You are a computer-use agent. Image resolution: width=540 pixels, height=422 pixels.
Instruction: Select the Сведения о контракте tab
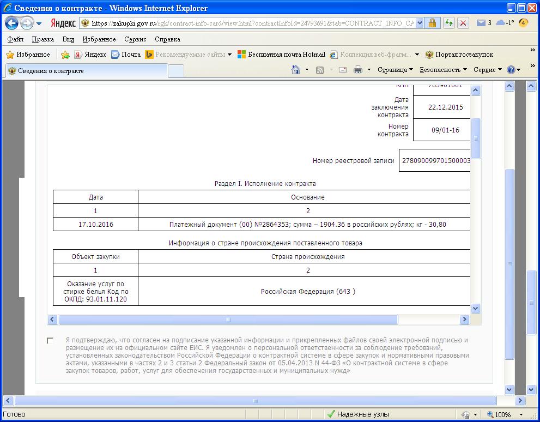point(87,71)
